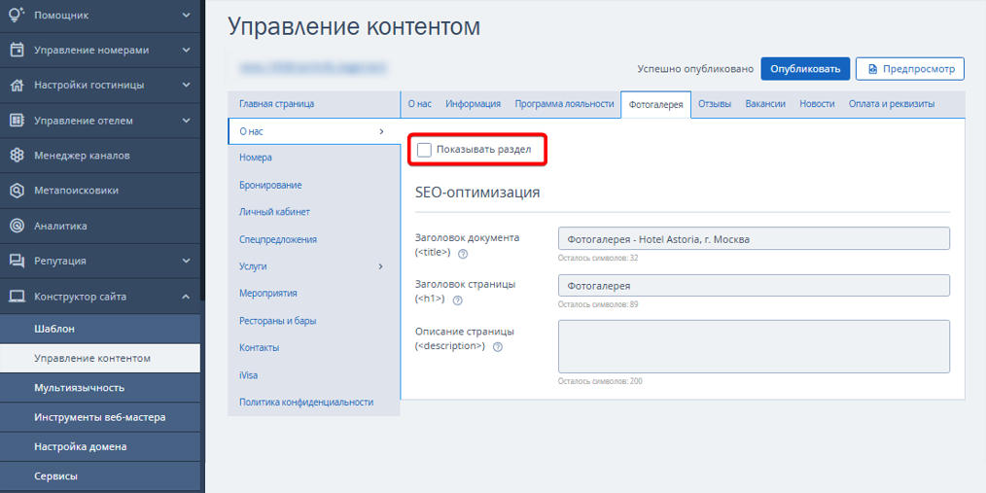Screen dimensions: 986x493
Task: Expand the Услуги section arrow
Action: (x=381, y=266)
